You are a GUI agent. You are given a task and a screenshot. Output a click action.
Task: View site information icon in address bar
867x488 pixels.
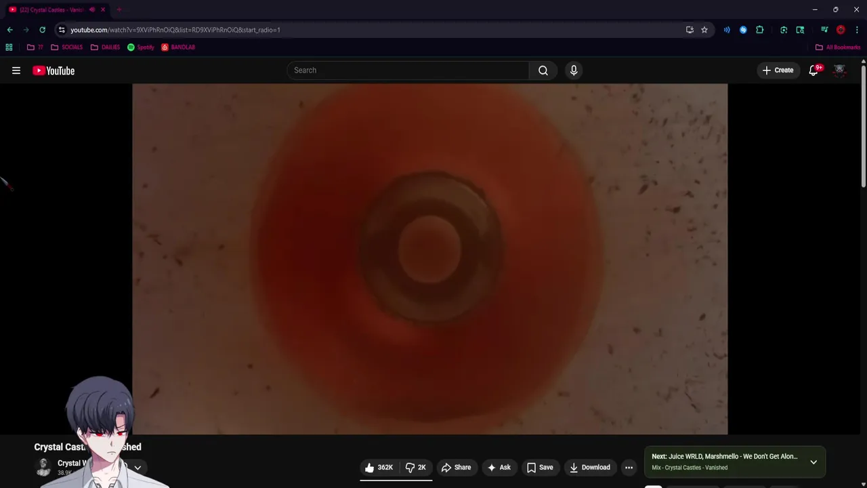[x=62, y=30]
